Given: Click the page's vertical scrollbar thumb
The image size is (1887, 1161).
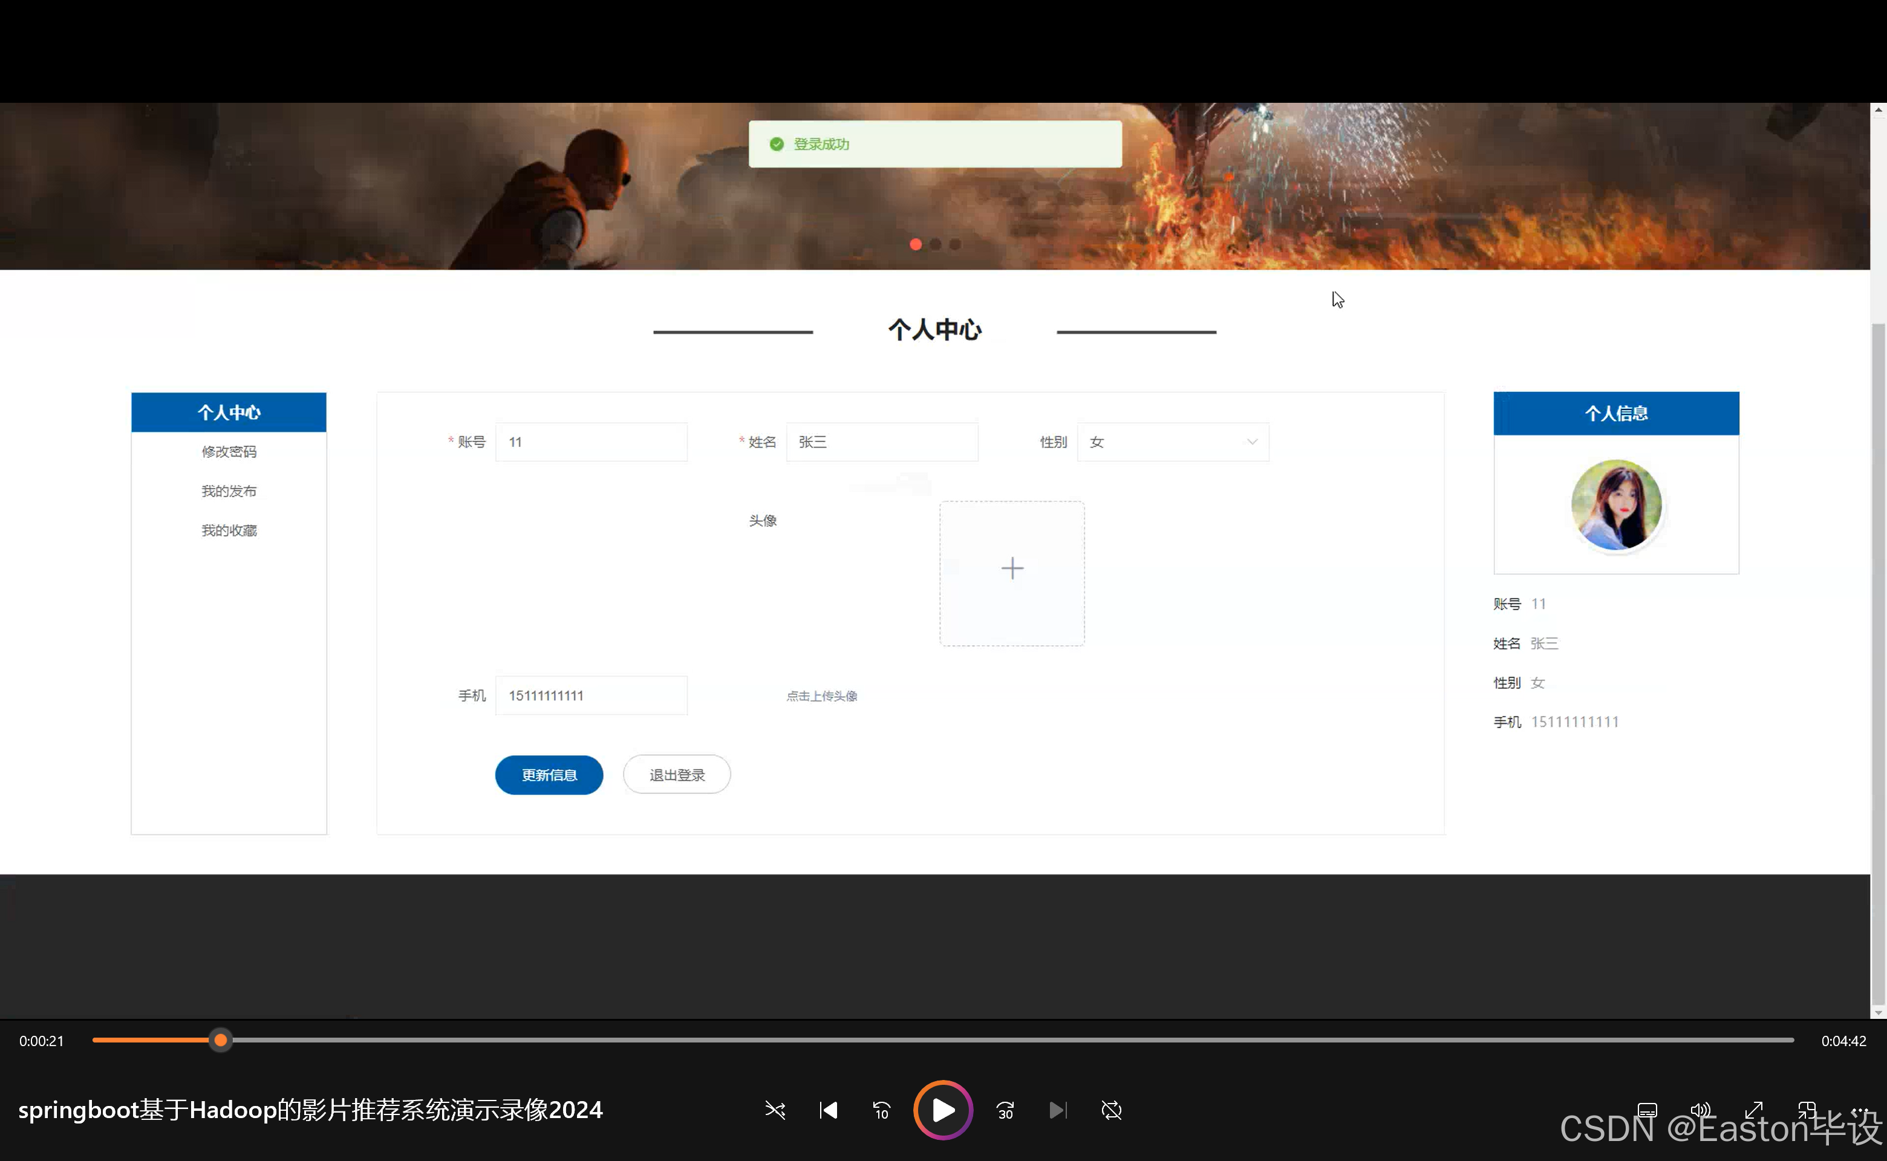Looking at the screenshot, I should click(x=1879, y=664).
